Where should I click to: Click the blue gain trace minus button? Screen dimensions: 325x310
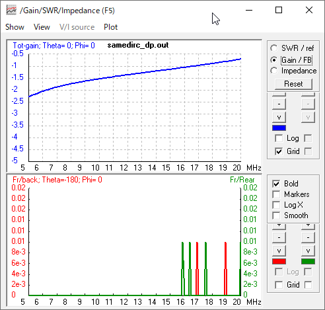click(x=279, y=104)
